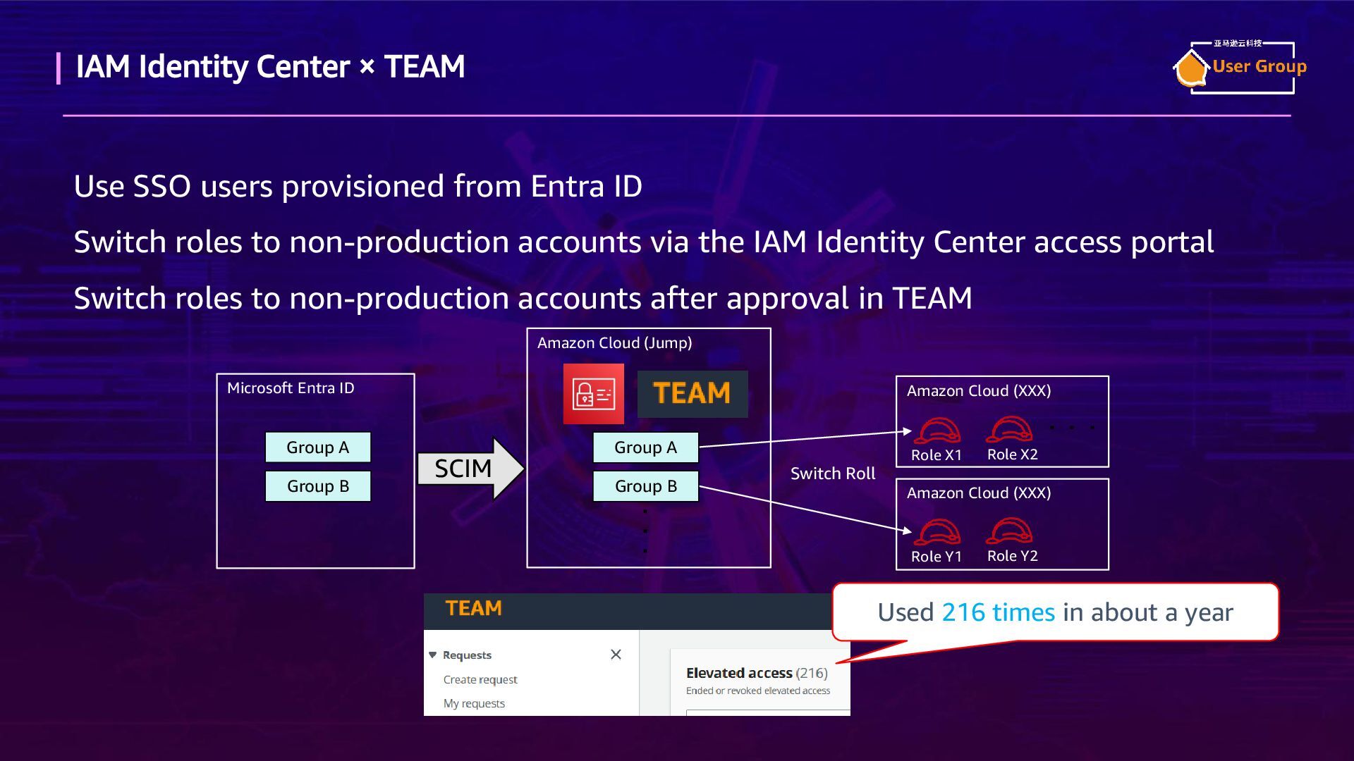The height and width of the screenshot is (761, 1354).
Task: Click the Role Y1 hard hat icon
Action: pos(937,532)
